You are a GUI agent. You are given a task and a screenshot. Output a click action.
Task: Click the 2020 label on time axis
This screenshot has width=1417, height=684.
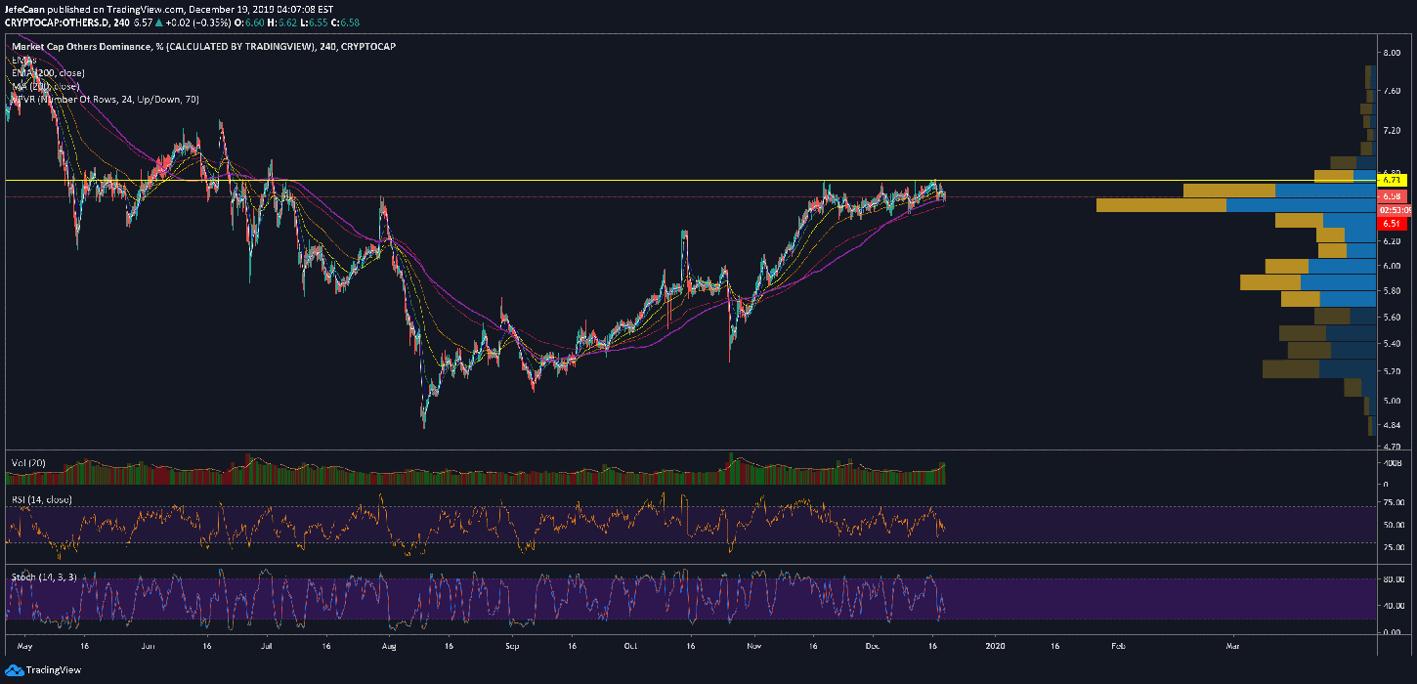click(x=995, y=646)
